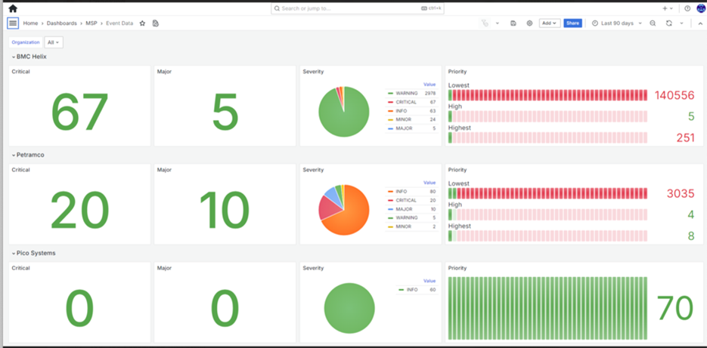The image size is (707, 348).
Task: Toggle WARNING series in BMC Helix legend
Action: click(407, 93)
